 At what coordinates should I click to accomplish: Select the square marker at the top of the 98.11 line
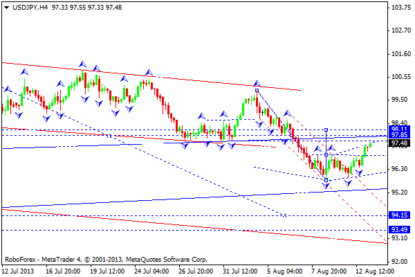(326, 129)
